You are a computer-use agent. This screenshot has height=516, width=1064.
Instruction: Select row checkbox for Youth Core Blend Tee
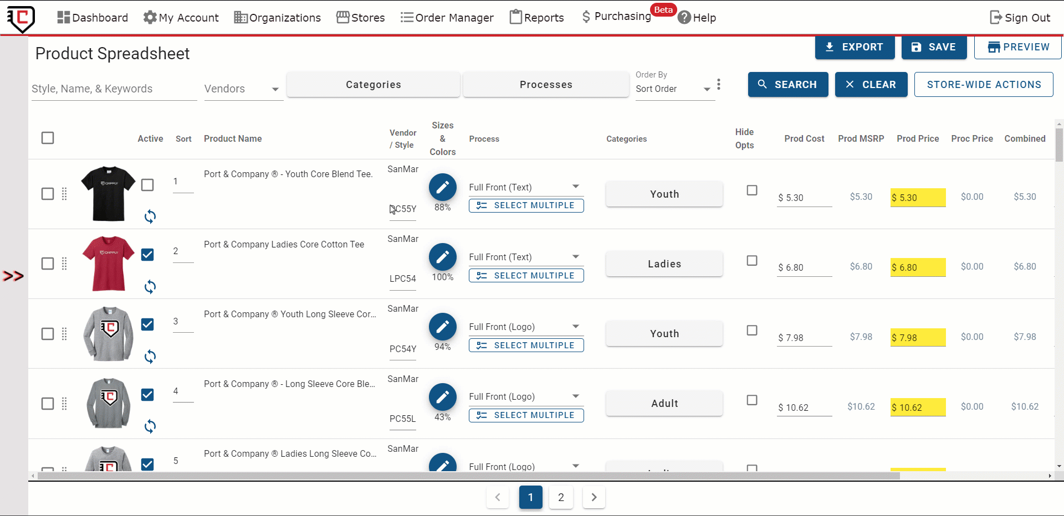coord(48,194)
